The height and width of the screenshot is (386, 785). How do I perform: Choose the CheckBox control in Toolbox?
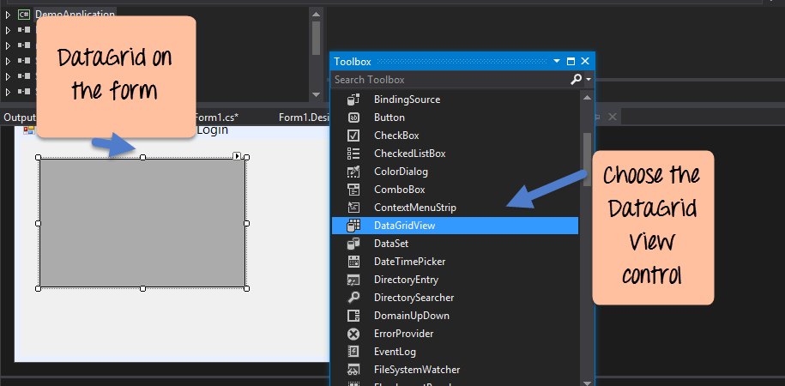coord(396,136)
